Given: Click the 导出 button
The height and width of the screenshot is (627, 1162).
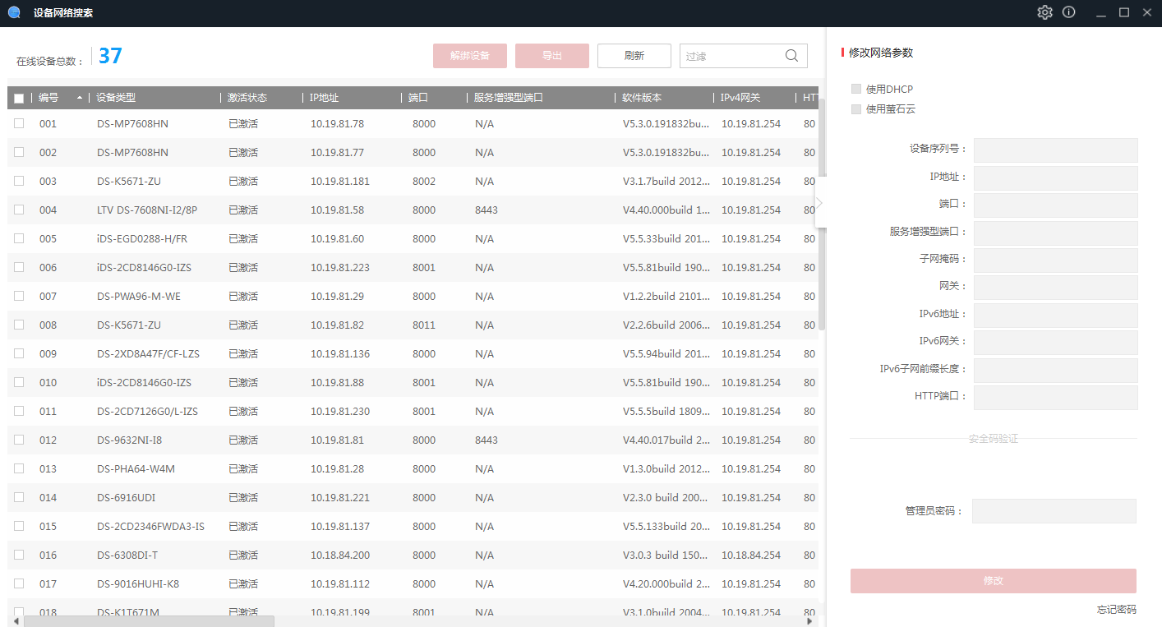Looking at the screenshot, I should pyautogui.click(x=551, y=56).
